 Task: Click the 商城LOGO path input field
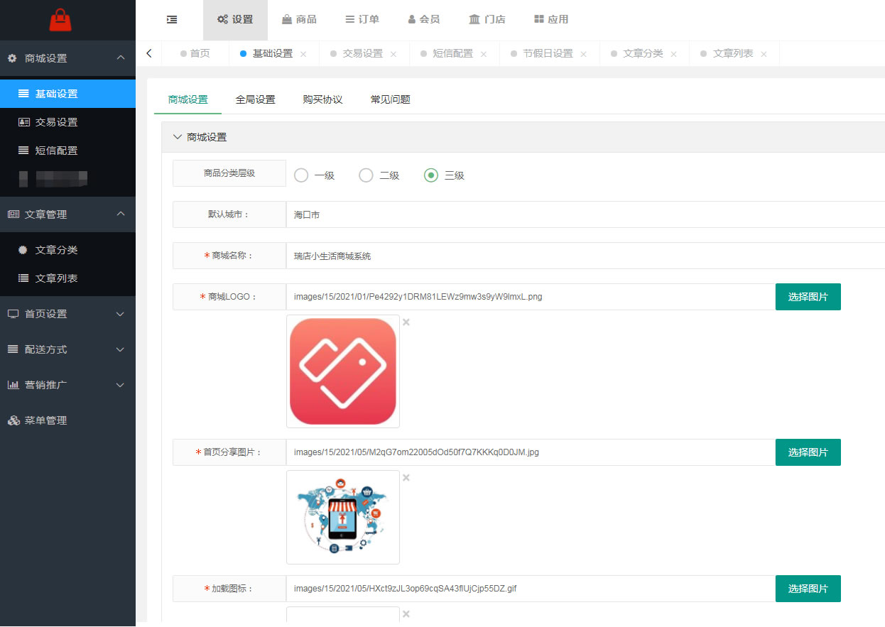point(531,297)
